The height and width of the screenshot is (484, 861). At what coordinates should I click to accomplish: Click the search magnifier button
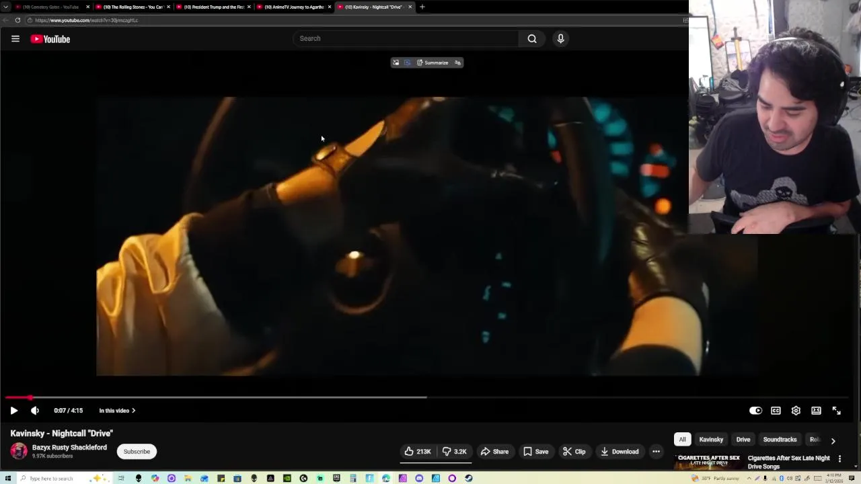(532, 38)
